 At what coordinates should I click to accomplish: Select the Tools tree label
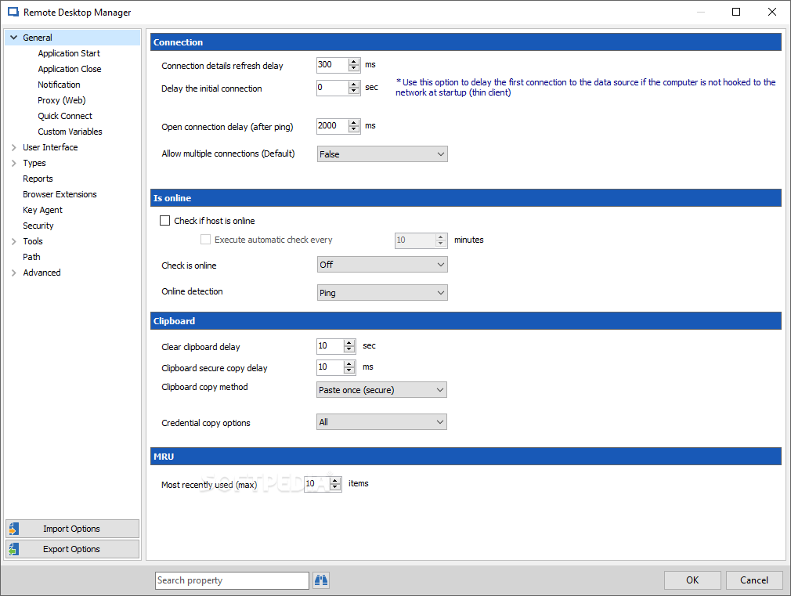coord(33,241)
